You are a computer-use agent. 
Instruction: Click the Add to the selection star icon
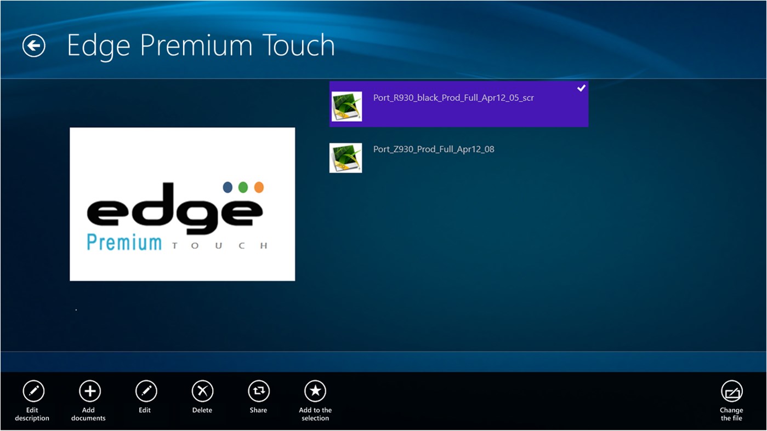315,391
